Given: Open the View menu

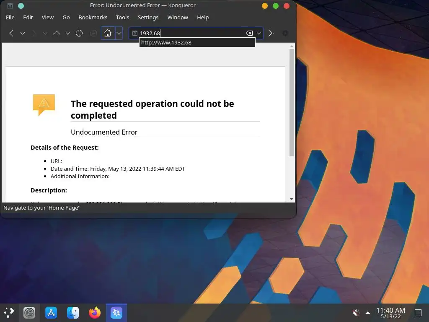Looking at the screenshot, I should (x=48, y=17).
